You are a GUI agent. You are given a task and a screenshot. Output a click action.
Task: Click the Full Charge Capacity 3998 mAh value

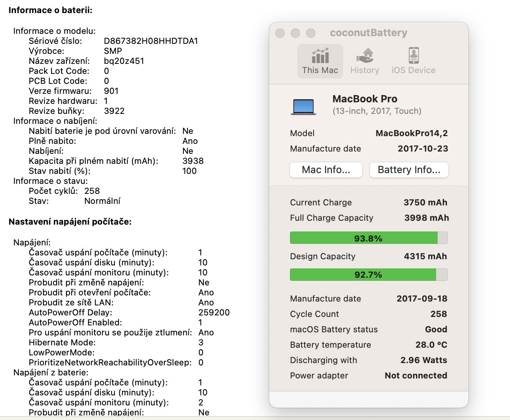click(426, 218)
